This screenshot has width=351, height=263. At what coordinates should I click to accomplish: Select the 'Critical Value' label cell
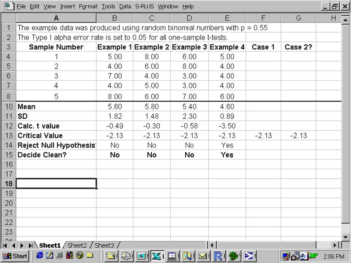point(56,136)
